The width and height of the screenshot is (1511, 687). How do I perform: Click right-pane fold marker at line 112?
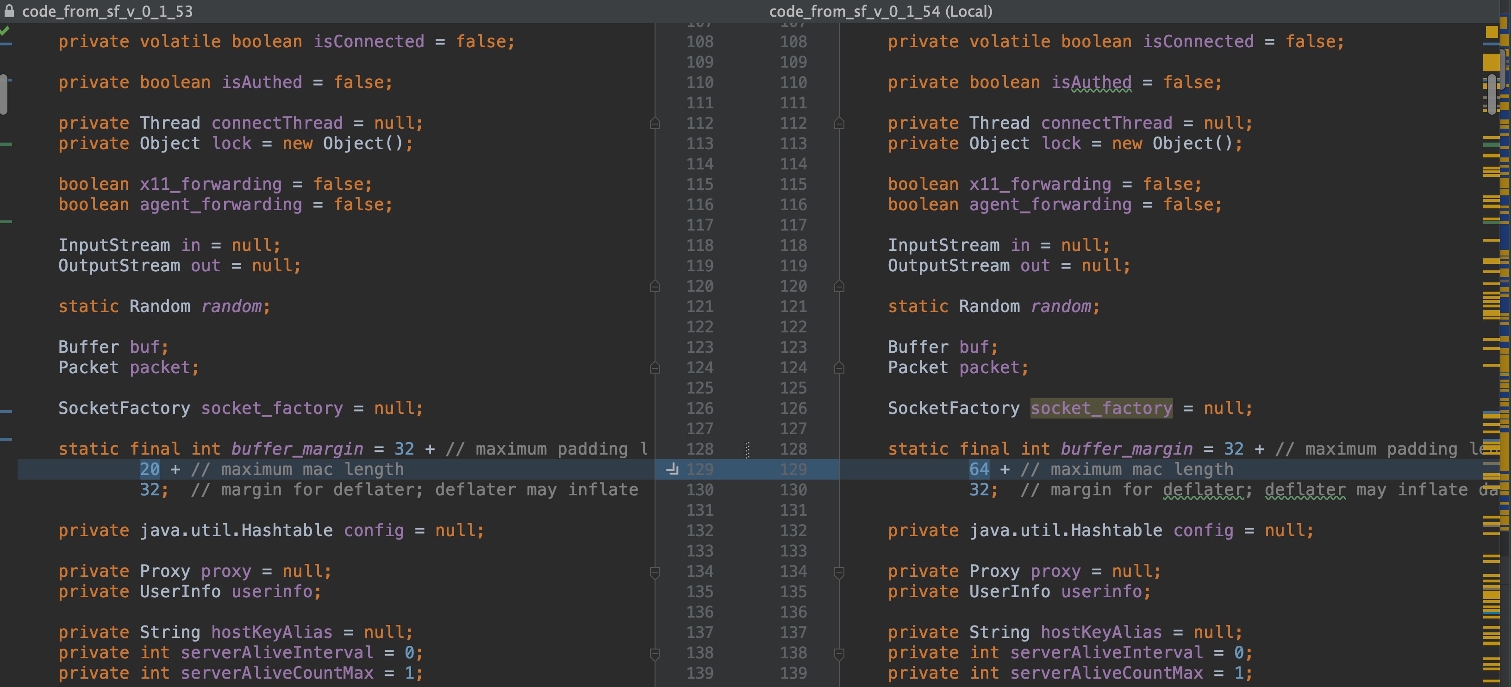coord(839,123)
